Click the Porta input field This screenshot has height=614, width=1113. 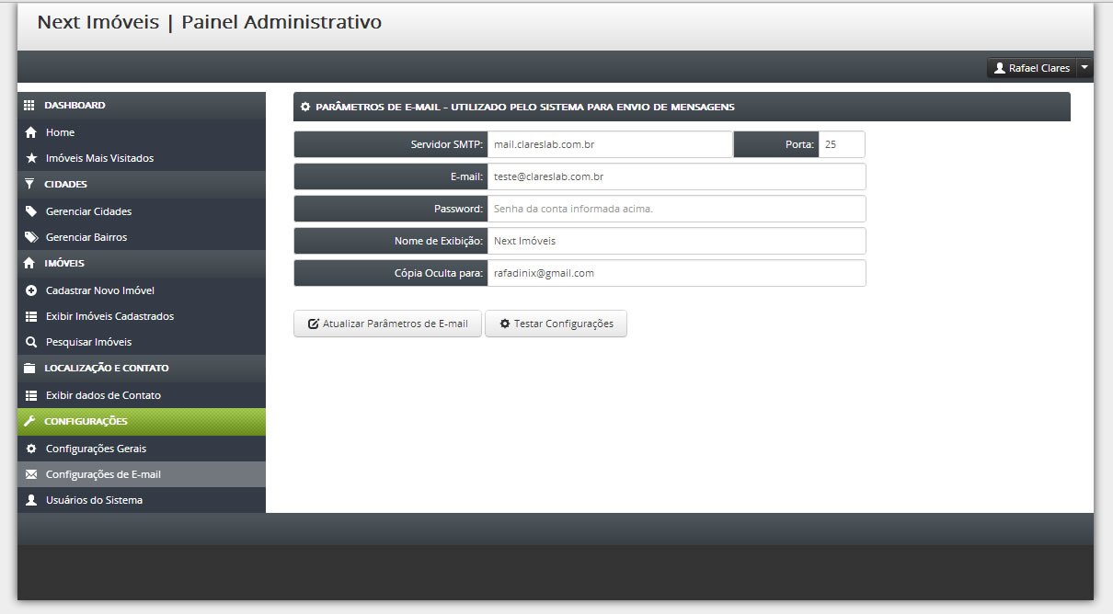click(842, 144)
